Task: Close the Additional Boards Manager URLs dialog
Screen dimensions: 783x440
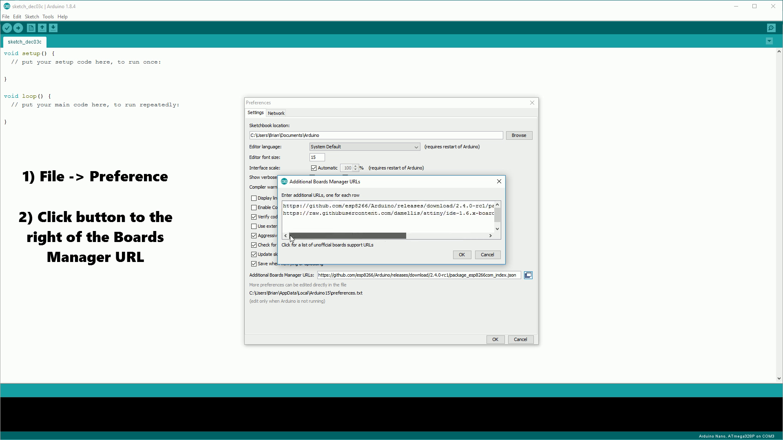Action: [499, 182]
